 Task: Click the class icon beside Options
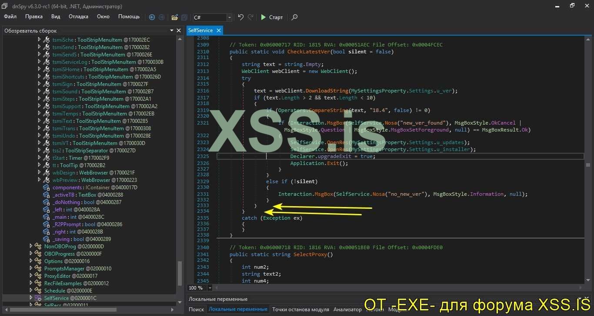coord(38,261)
